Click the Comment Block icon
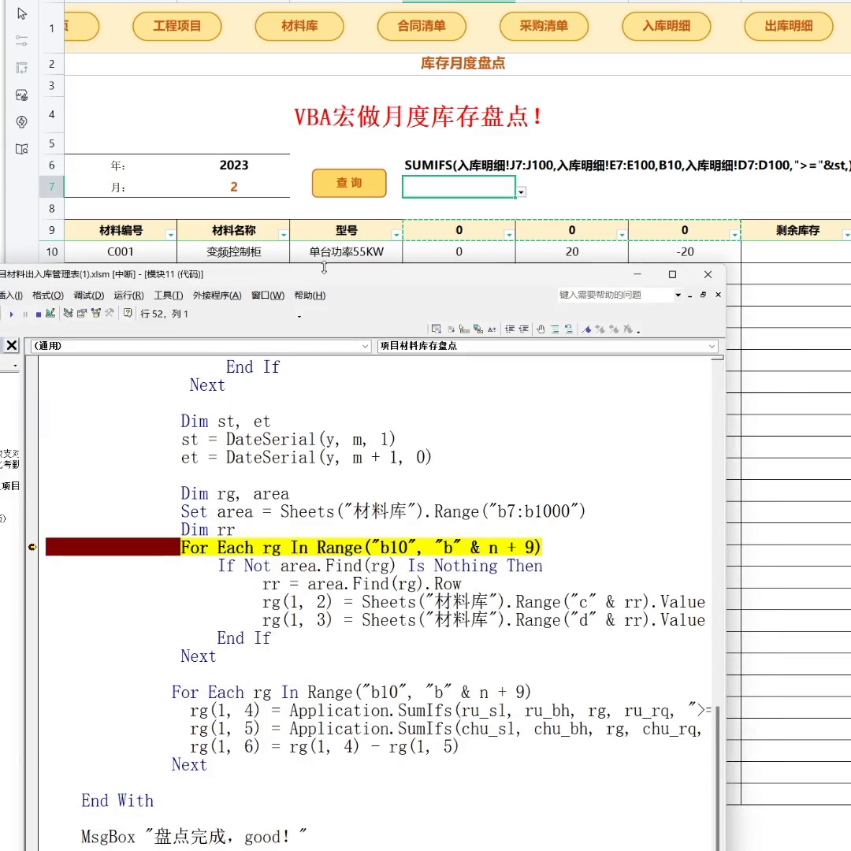 [555, 329]
